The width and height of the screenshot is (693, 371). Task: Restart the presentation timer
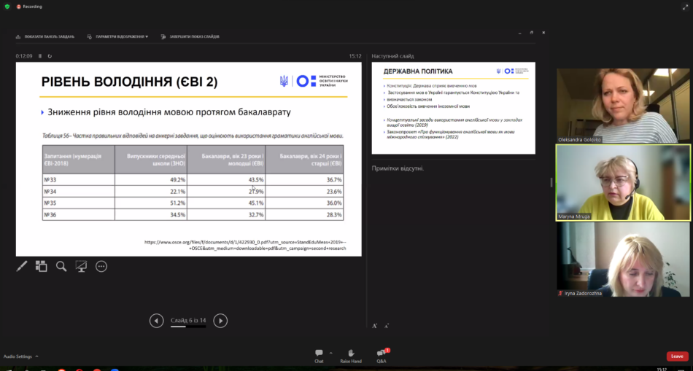(x=50, y=56)
